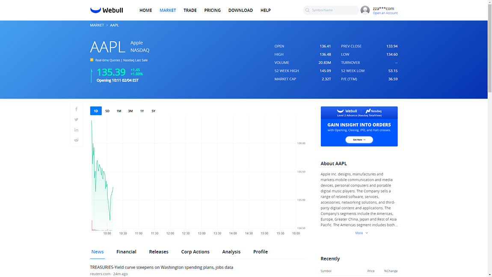Switch to the Releases tab
The height and width of the screenshot is (277, 492).
(158, 252)
